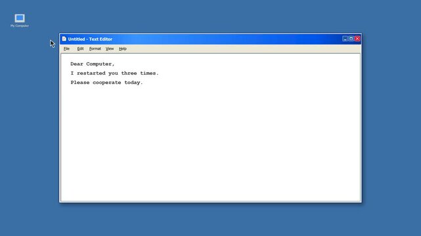Click the line "Dear Computer,"
Viewport: 421px width, 236px height.
pos(93,64)
